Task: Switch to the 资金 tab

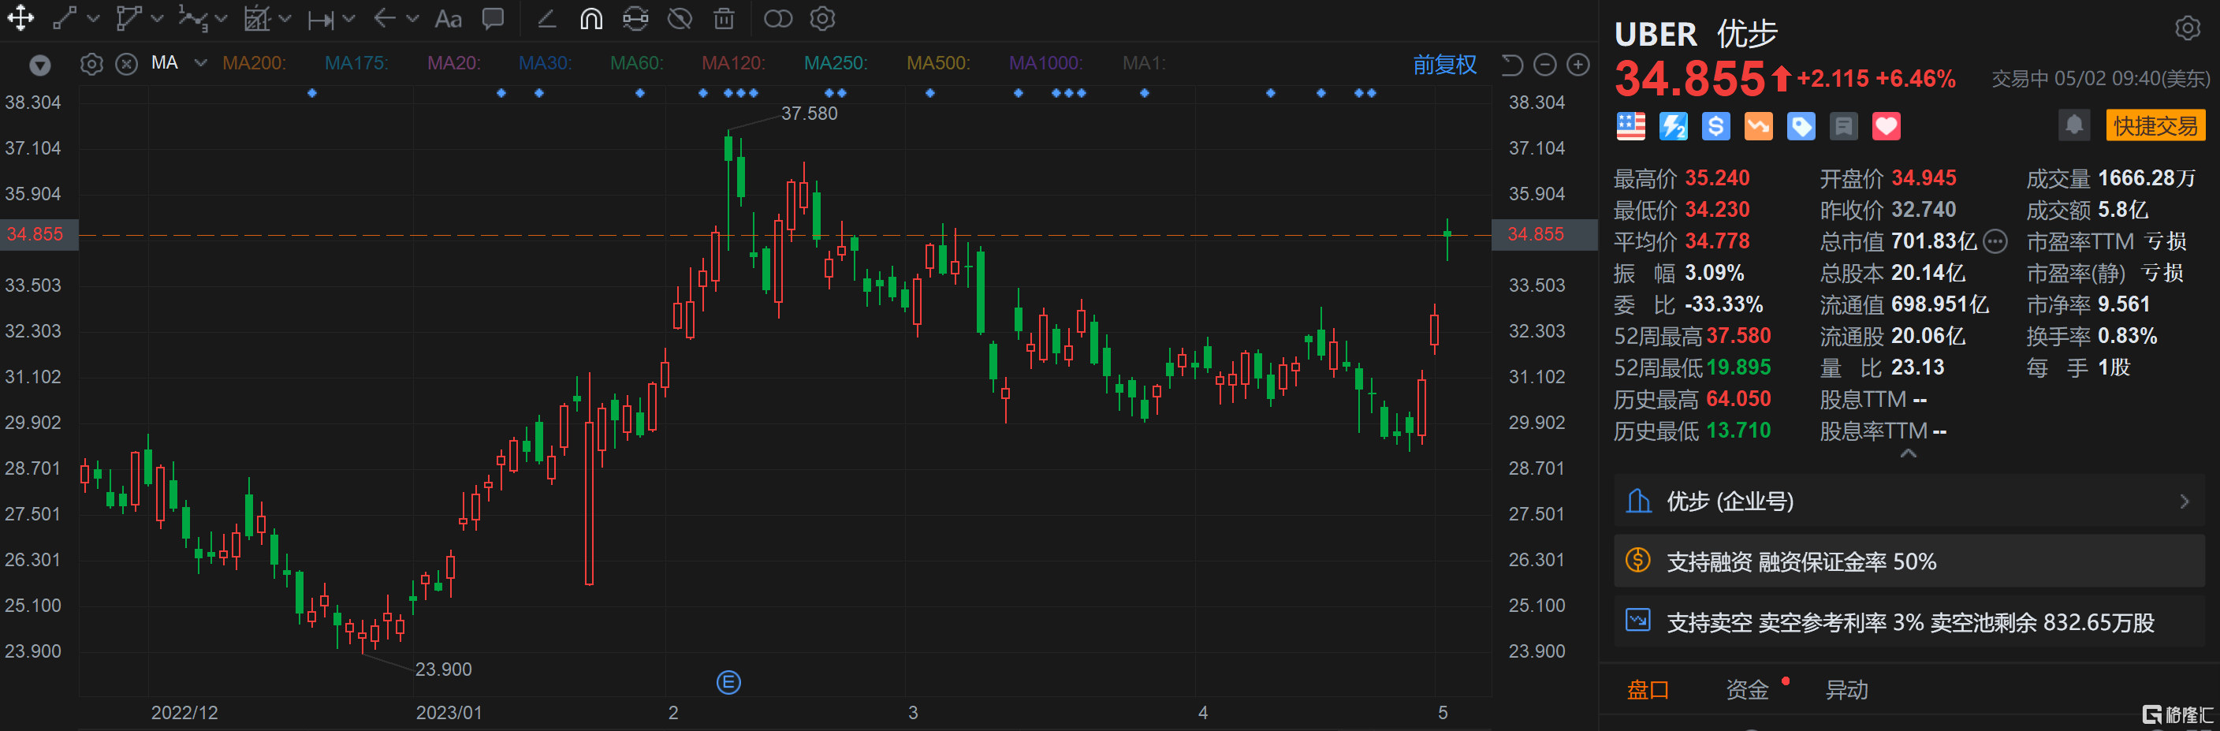Action: coord(1747,690)
